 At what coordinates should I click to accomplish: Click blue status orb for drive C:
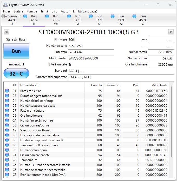click(x=134, y=16)
